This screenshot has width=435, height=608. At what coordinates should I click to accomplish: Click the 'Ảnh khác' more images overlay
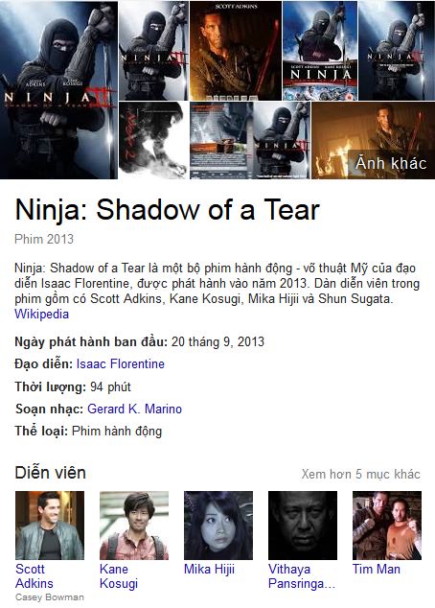coord(391,163)
